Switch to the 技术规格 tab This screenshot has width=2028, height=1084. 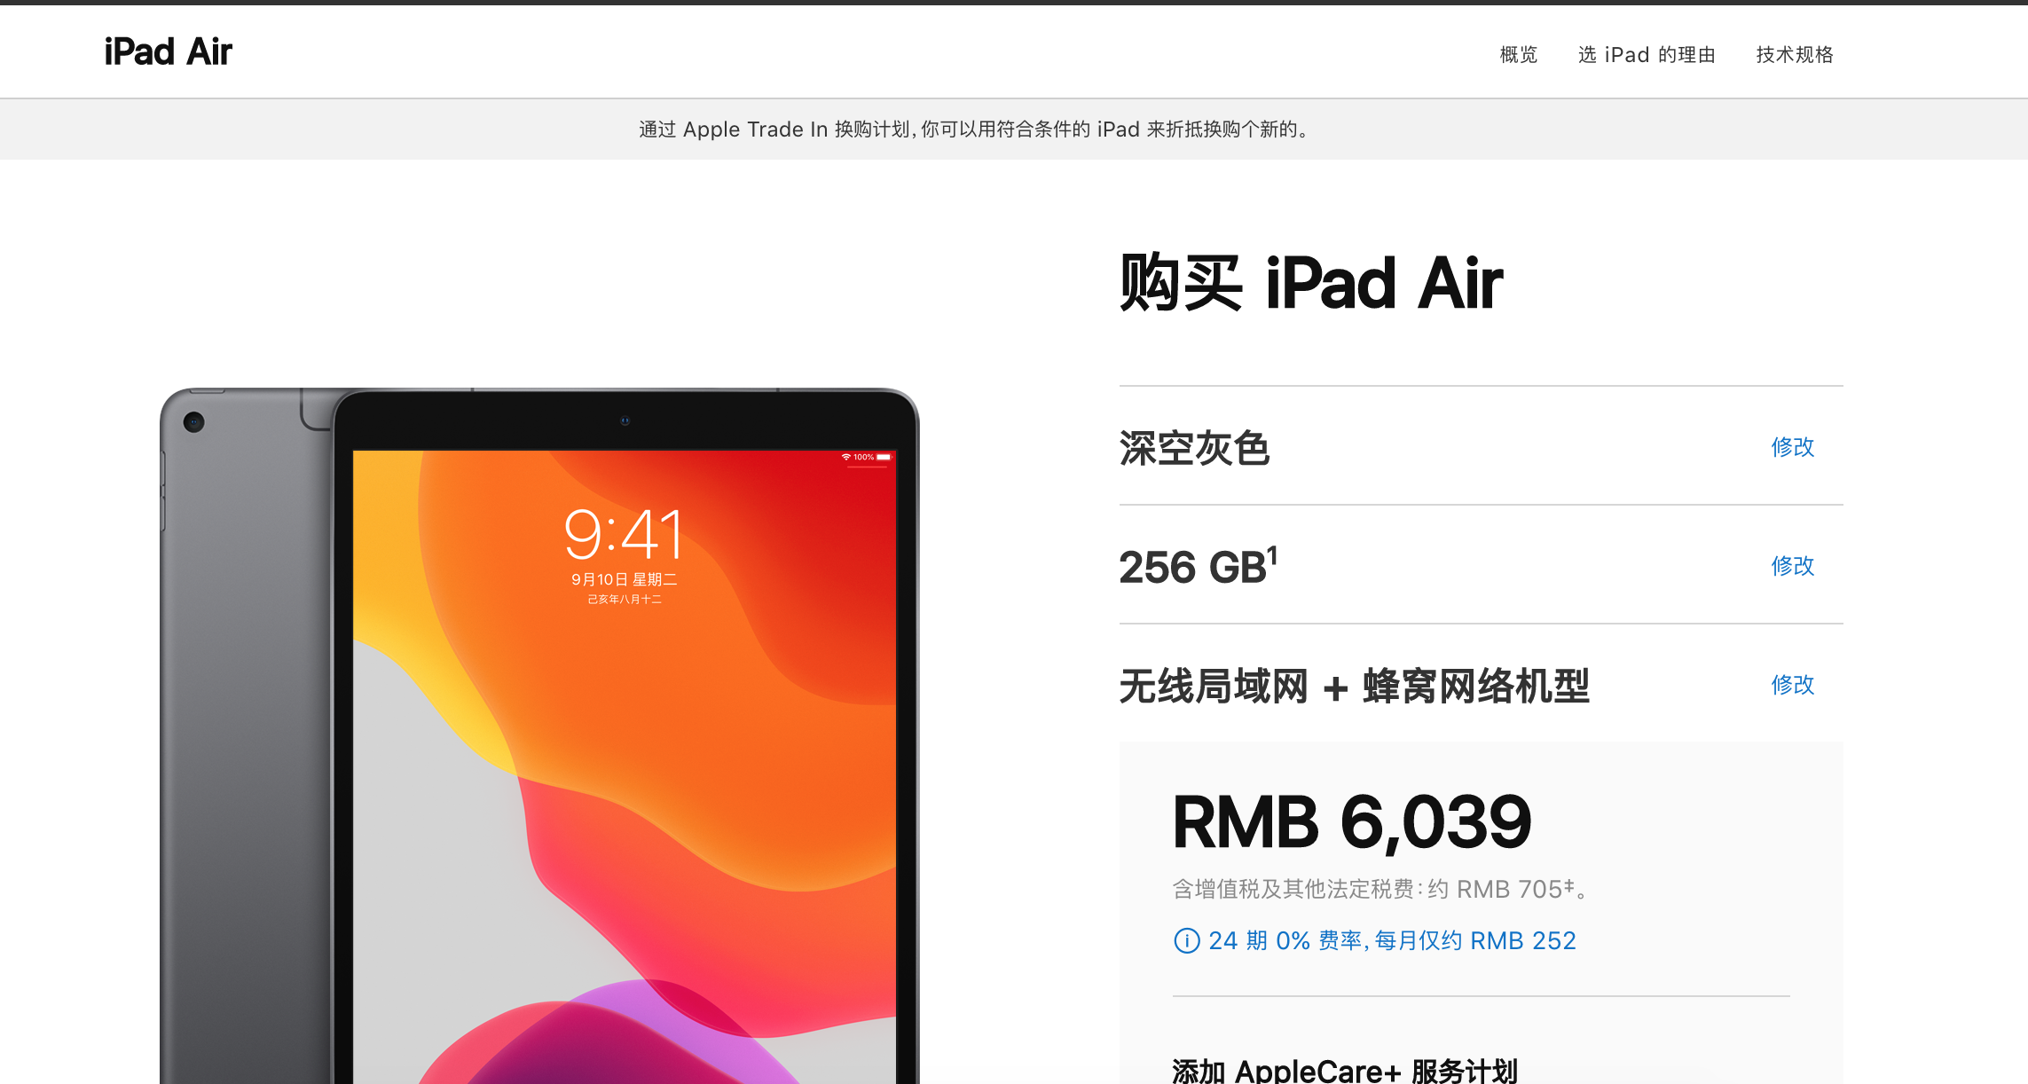click(x=1795, y=55)
